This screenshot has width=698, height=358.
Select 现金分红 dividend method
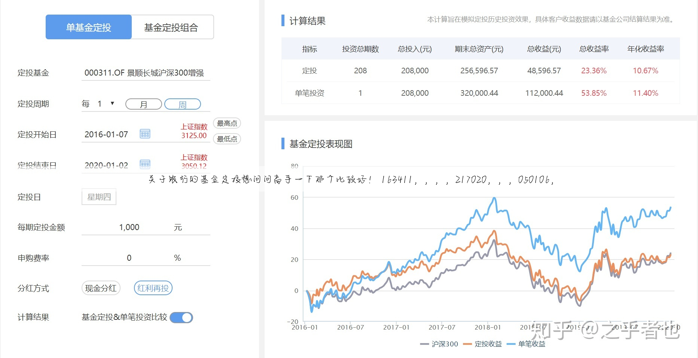click(x=101, y=288)
